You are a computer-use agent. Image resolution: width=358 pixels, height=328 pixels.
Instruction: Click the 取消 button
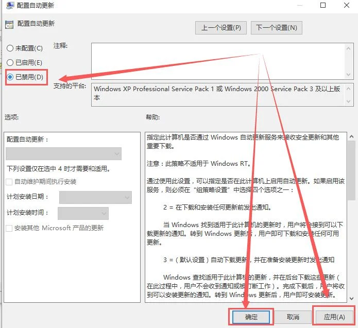coord(293,317)
